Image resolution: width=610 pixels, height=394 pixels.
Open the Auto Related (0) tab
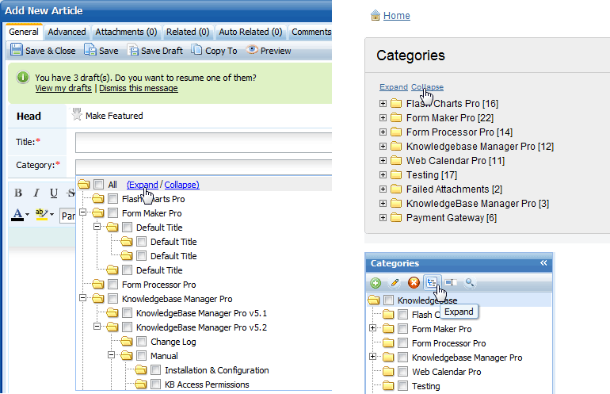coord(250,32)
